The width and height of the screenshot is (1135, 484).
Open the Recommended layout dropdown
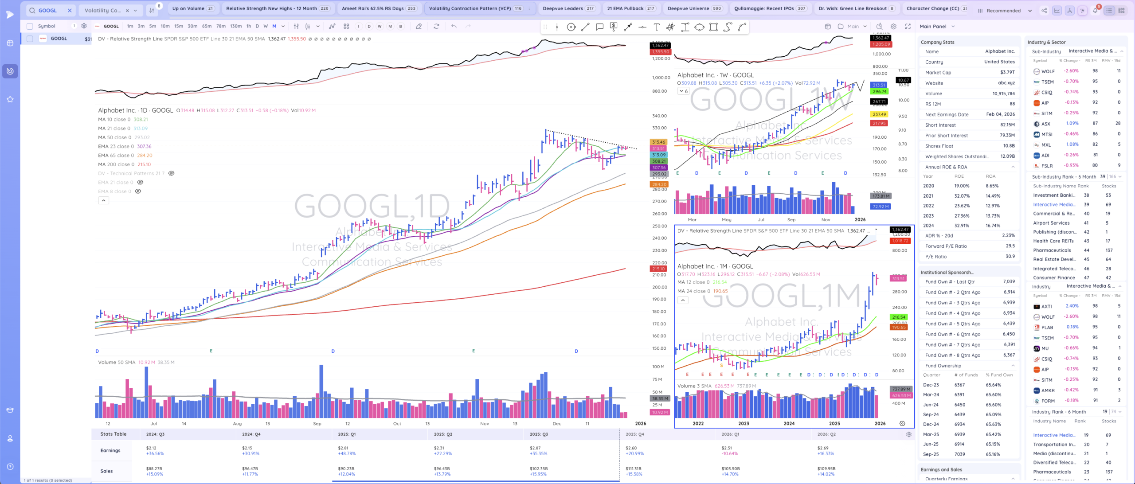point(1005,11)
